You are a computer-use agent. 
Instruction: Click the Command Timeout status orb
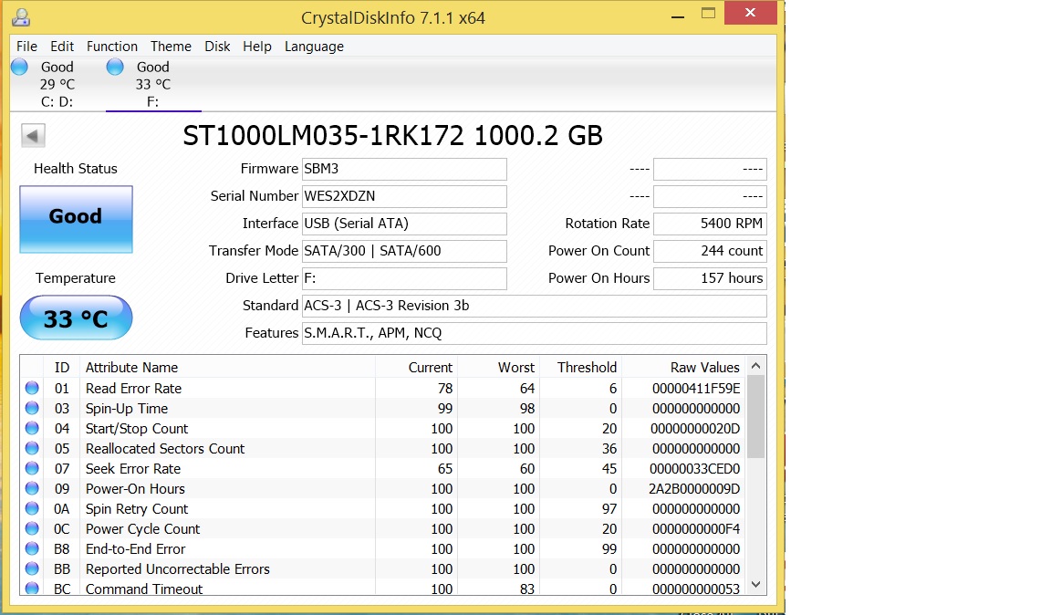(33, 589)
